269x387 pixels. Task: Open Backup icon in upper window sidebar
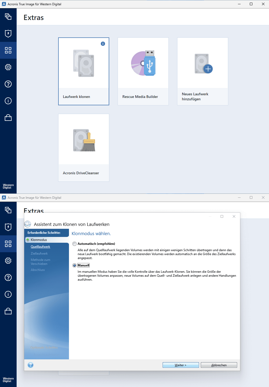click(x=8, y=17)
